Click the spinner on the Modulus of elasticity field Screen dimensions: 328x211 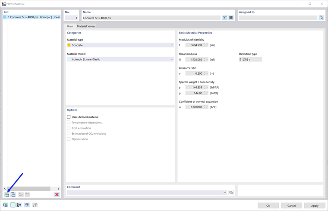(x=205, y=45)
